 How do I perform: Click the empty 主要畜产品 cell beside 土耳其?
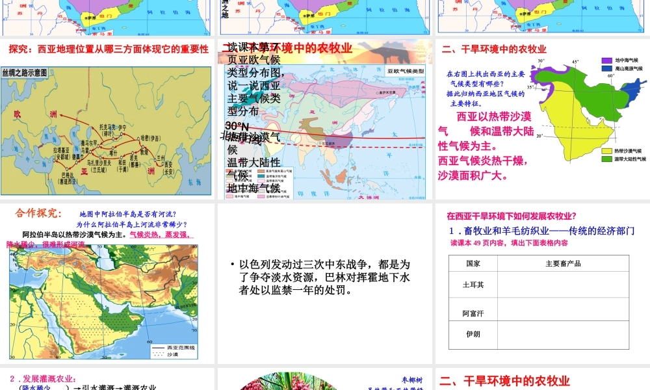(x=563, y=285)
